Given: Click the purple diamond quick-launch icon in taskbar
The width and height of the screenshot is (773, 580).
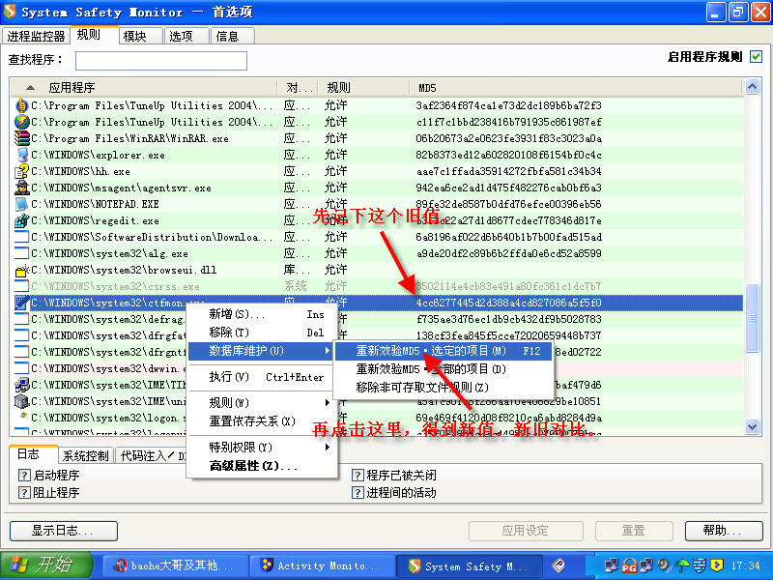Looking at the screenshot, I should coord(558,565).
